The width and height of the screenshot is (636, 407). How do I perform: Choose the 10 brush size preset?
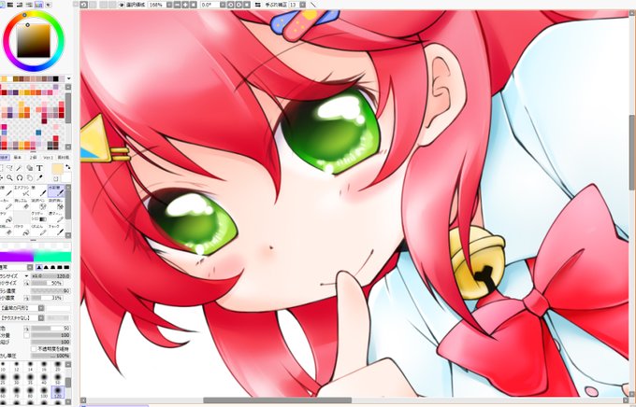pos(3,366)
